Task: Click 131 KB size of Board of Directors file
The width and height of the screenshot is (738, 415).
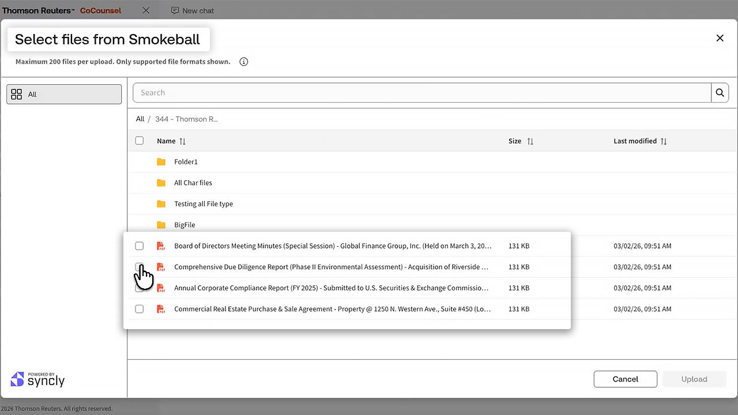Action: tap(519, 246)
